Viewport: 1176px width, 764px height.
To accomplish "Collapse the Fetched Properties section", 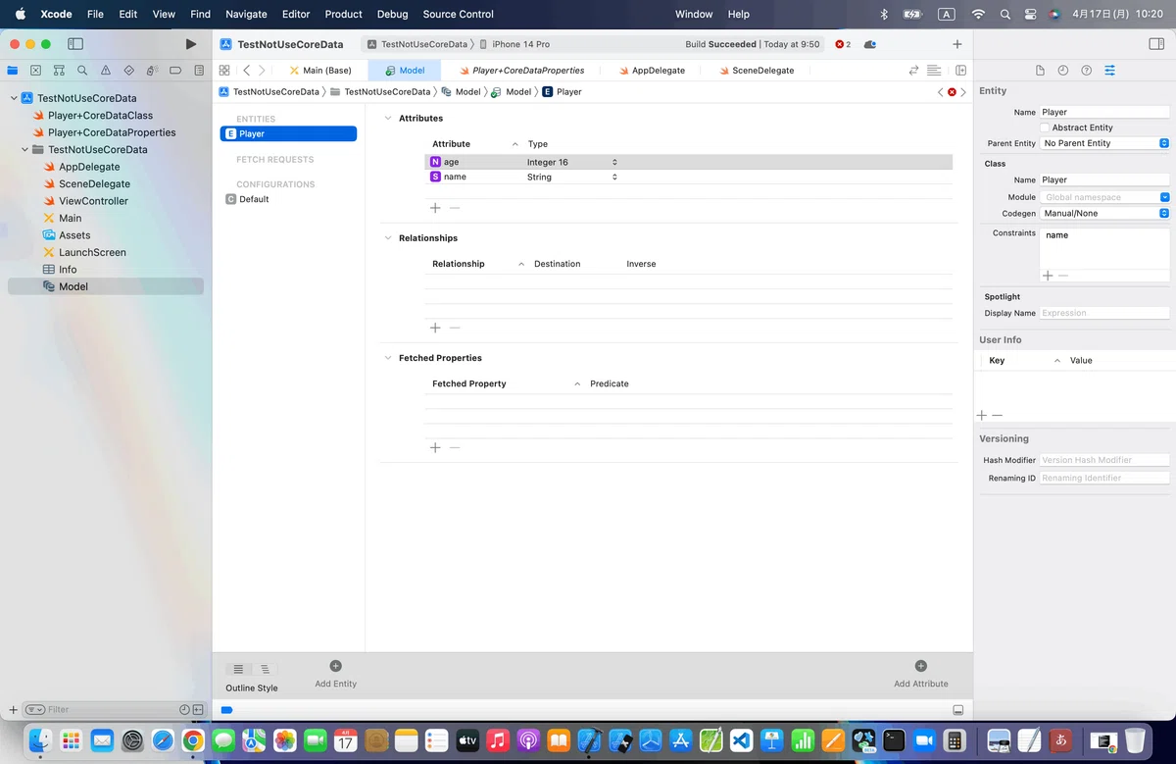I will pyautogui.click(x=388, y=358).
